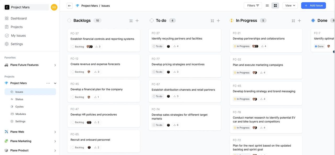
Task: Open Project Mars more options ellipsis
Action: tap(48, 83)
